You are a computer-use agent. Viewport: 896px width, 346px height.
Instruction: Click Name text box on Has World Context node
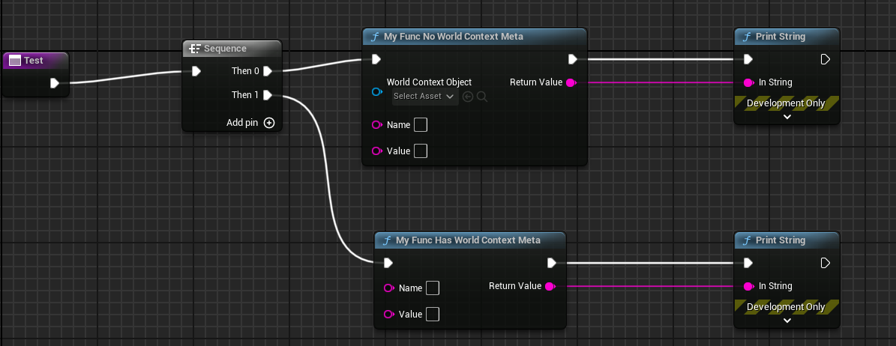pyautogui.click(x=433, y=288)
